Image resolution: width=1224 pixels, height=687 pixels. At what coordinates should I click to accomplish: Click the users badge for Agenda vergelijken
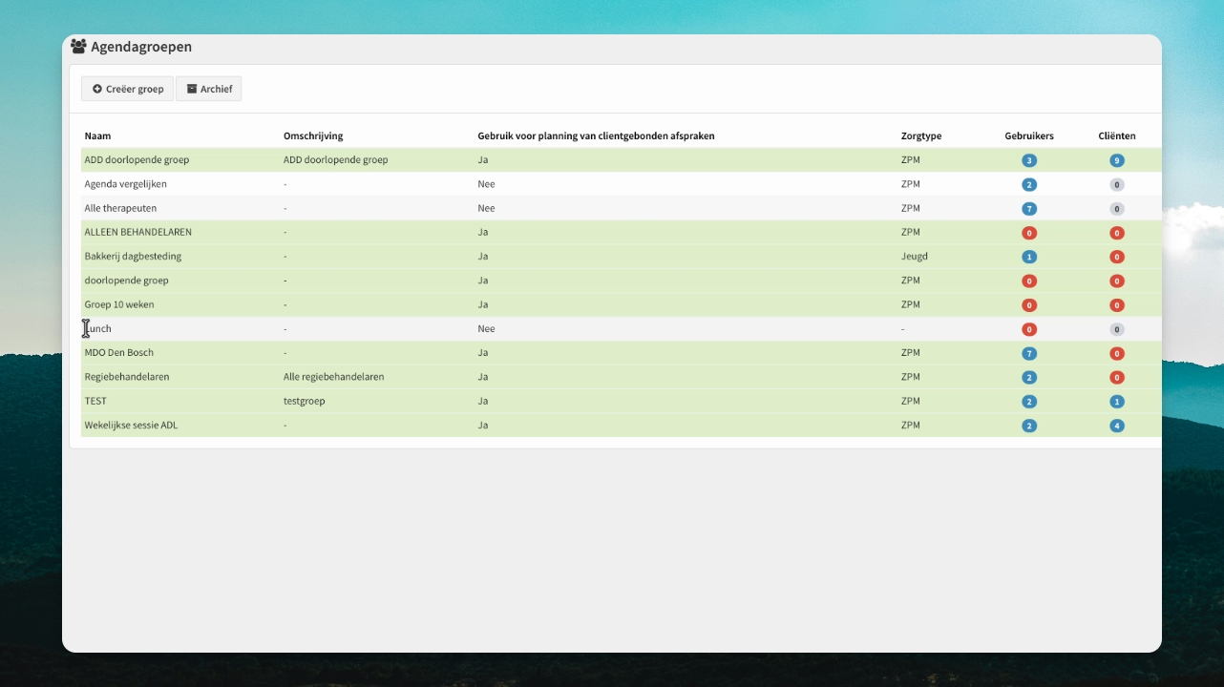pyautogui.click(x=1029, y=185)
